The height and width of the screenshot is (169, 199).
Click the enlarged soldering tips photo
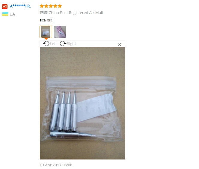click(x=82, y=103)
